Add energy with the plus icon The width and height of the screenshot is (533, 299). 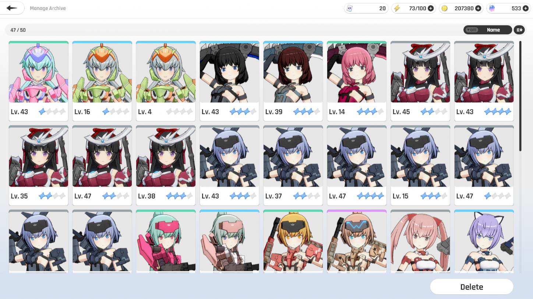[x=431, y=8]
